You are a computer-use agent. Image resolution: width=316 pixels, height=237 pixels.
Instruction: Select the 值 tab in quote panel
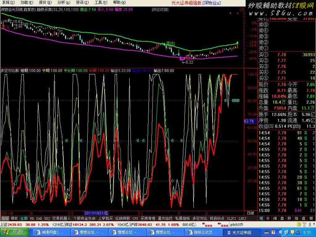pyautogui.click(x=304, y=218)
